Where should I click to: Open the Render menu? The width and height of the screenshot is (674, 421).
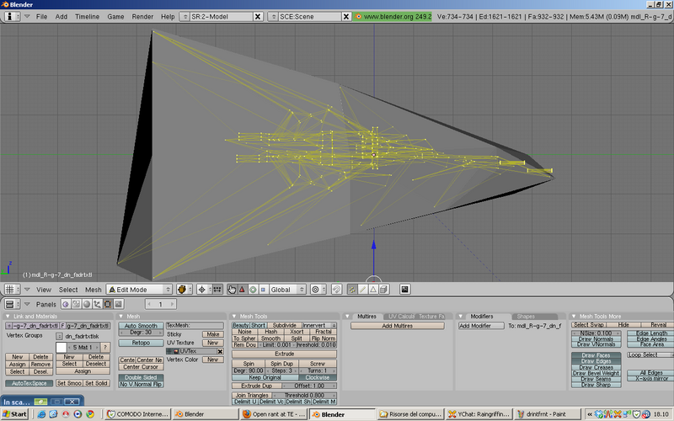pos(144,17)
